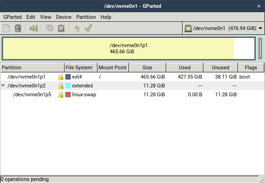Open the device selector dropdown arrow
The width and height of the screenshot is (265, 183).
tap(261, 28)
